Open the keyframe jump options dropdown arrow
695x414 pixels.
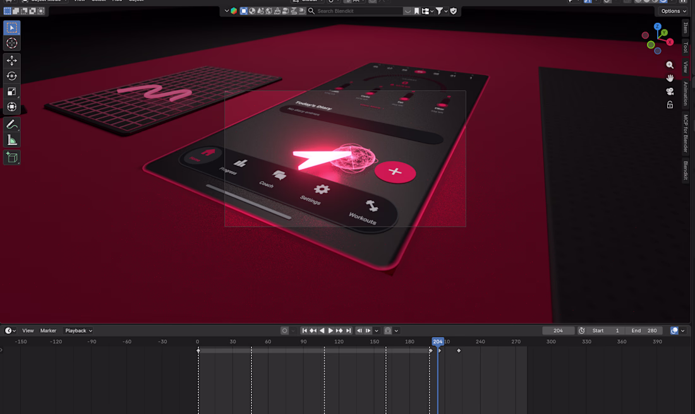(x=377, y=331)
